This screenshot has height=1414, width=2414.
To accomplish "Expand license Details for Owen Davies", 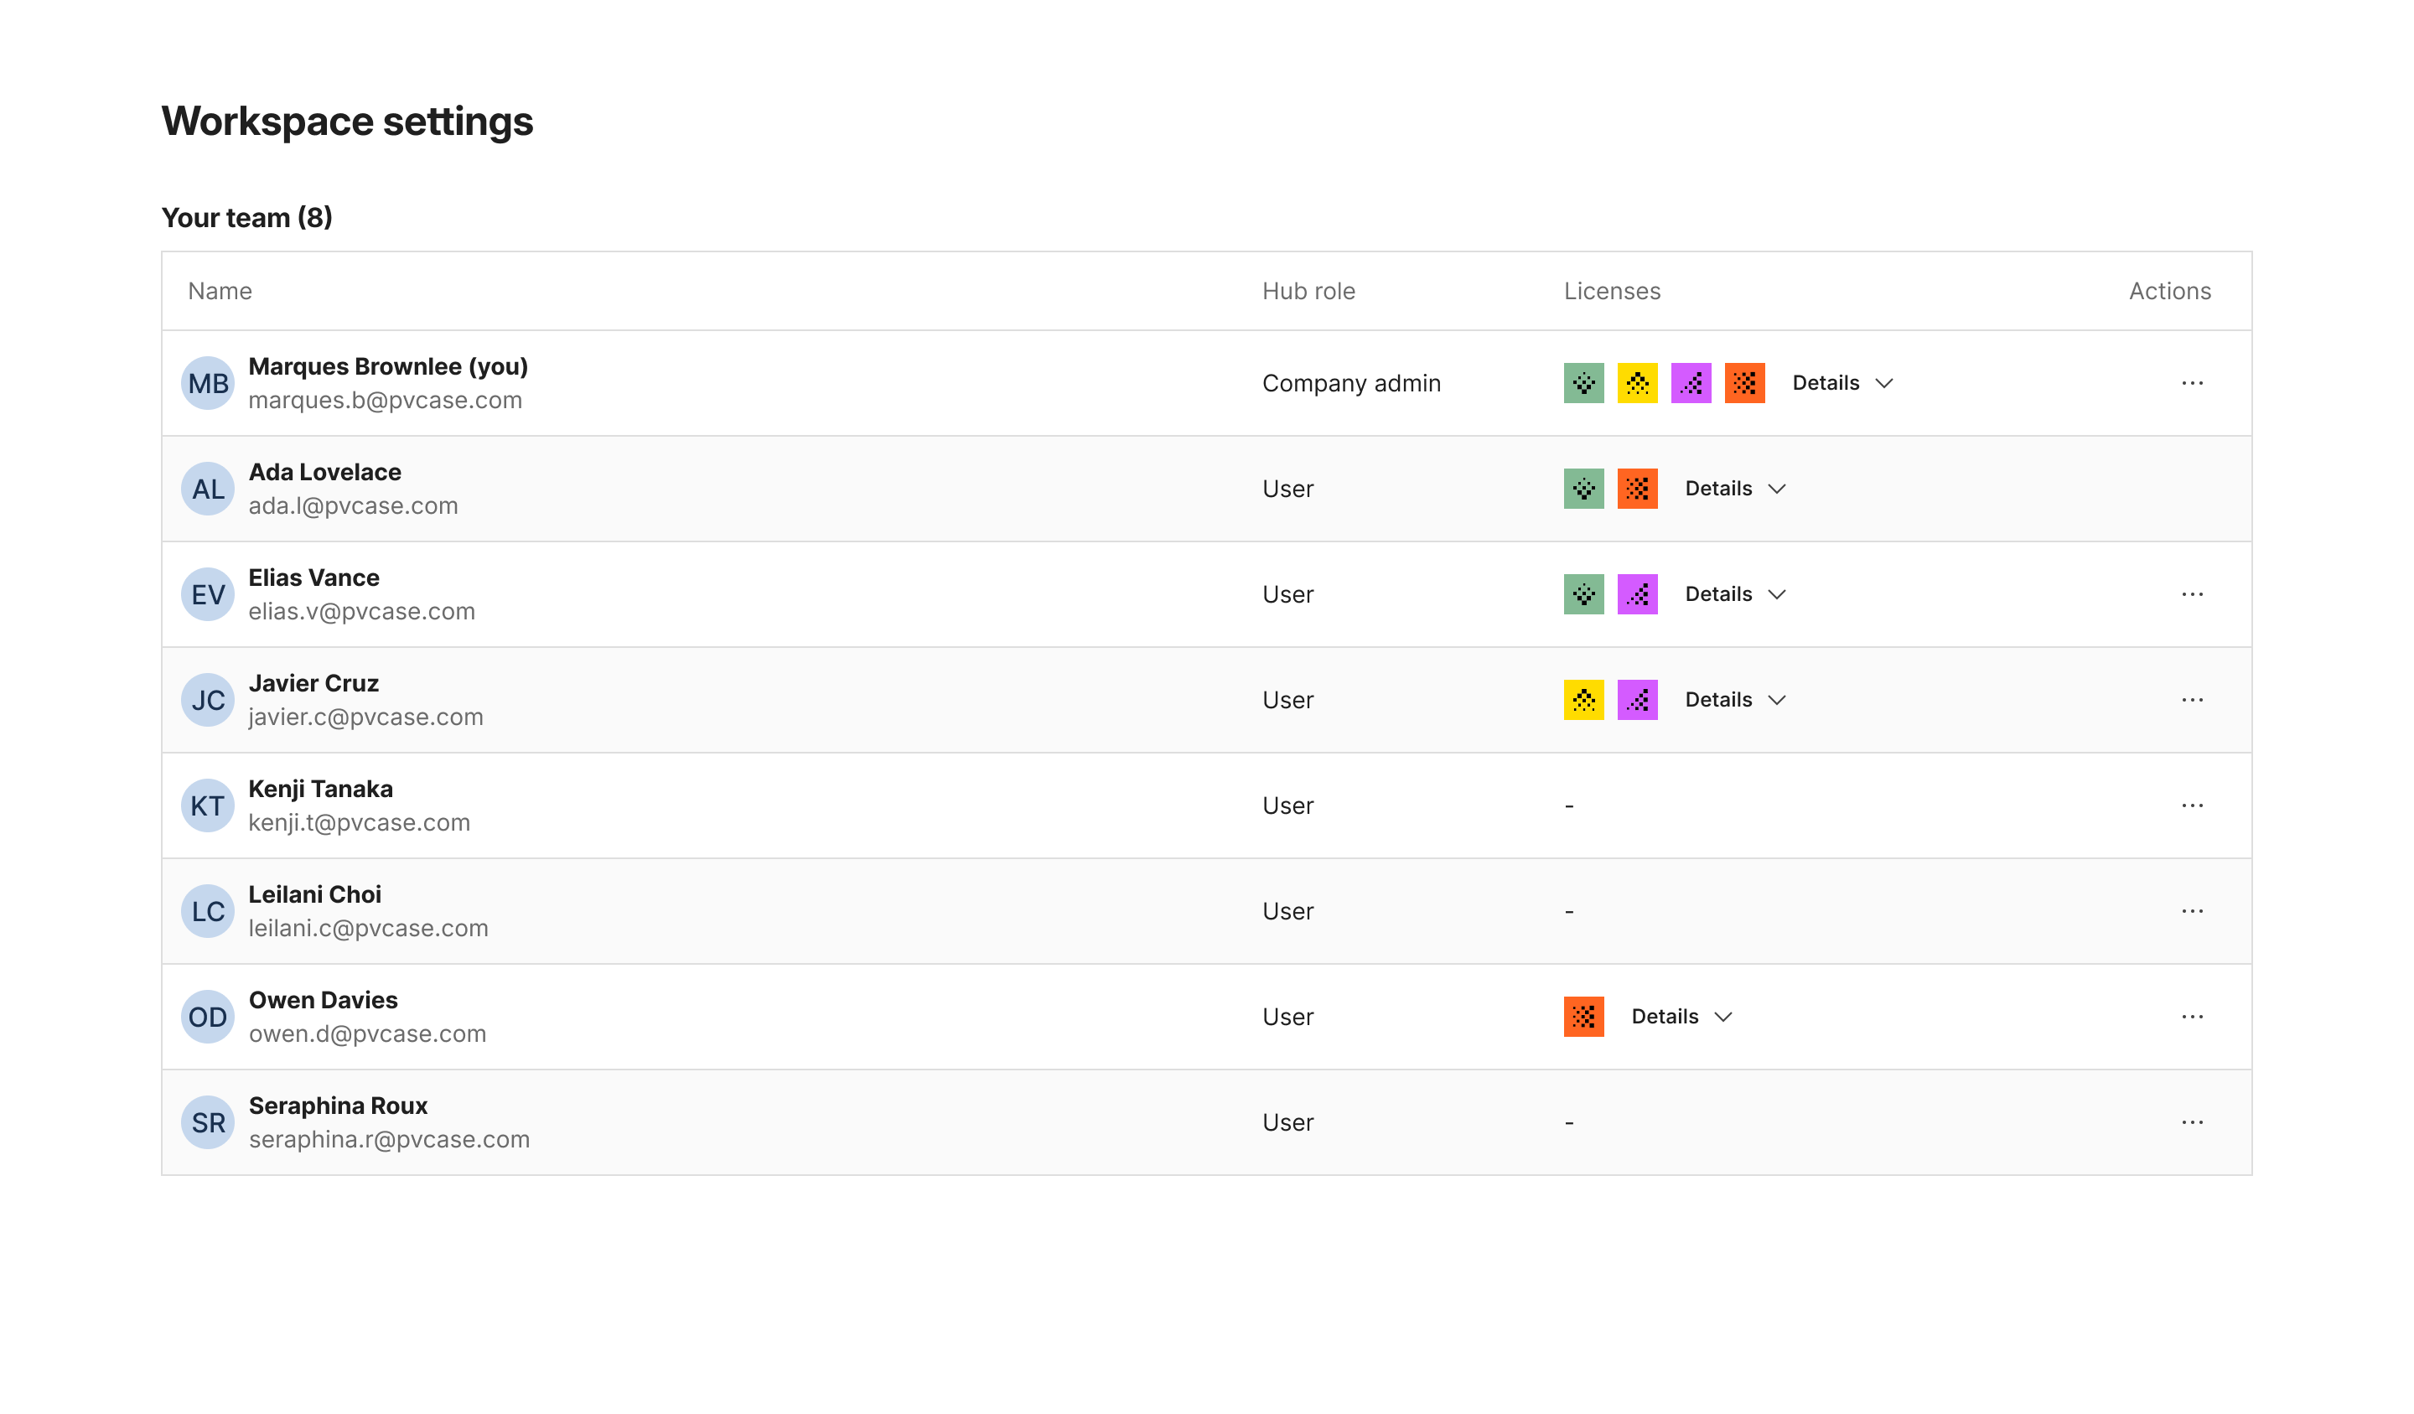I will pyautogui.click(x=1681, y=1017).
